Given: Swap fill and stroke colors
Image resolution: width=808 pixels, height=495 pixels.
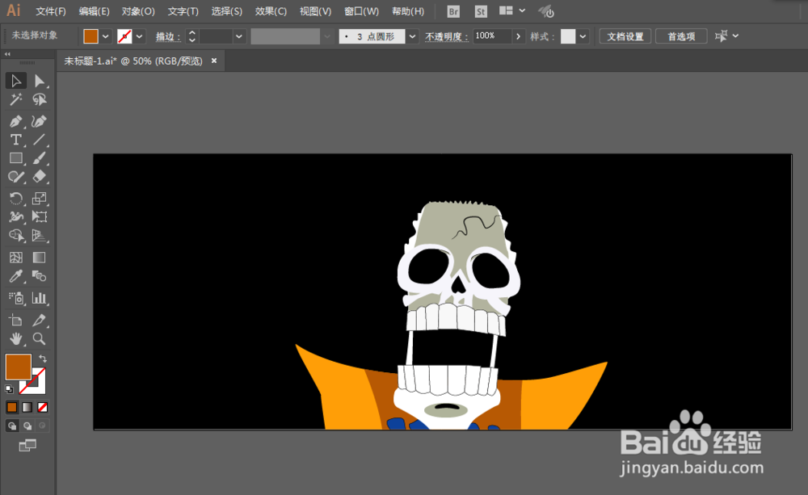Looking at the screenshot, I should (x=43, y=358).
